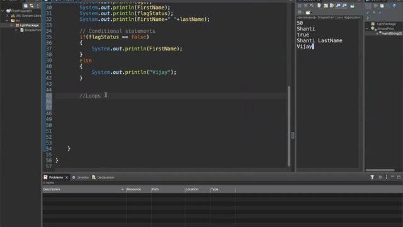This screenshot has width=403, height=227.
Task: Click line number 54 in gutter
Action: pos(49,149)
